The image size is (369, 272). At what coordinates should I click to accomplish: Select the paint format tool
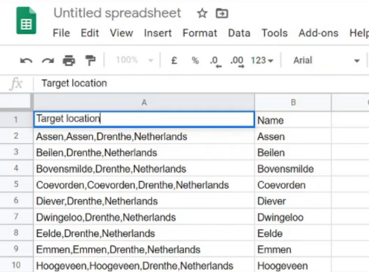tap(90, 60)
